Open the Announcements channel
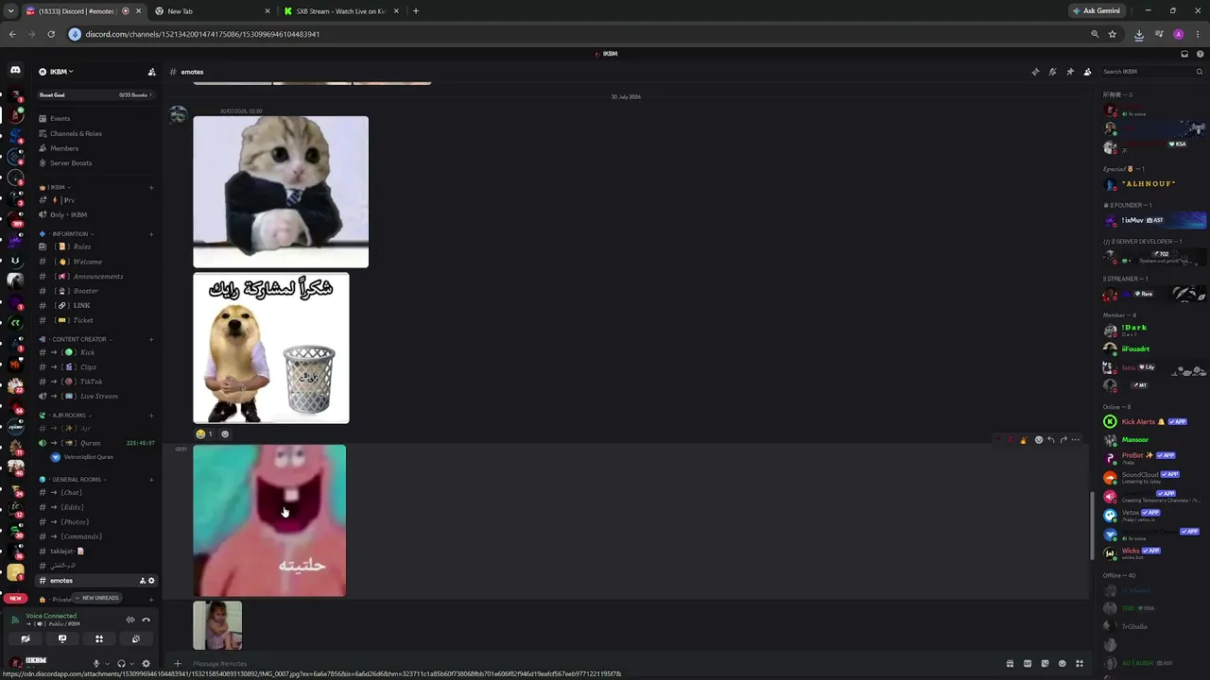The height and width of the screenshot is (680, 1210). [x=98, y=276]
